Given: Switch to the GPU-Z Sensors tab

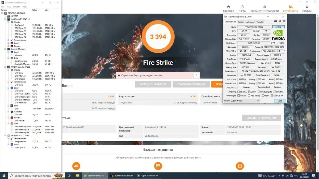Looking at the screenshot, I should (x=241, y=22).
